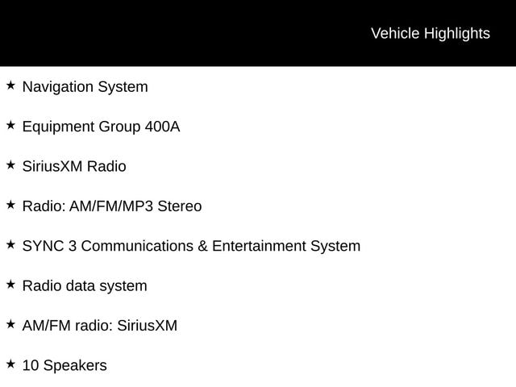Click the word Stereo in the radio line
516x387 pixels.
[179, 206]
